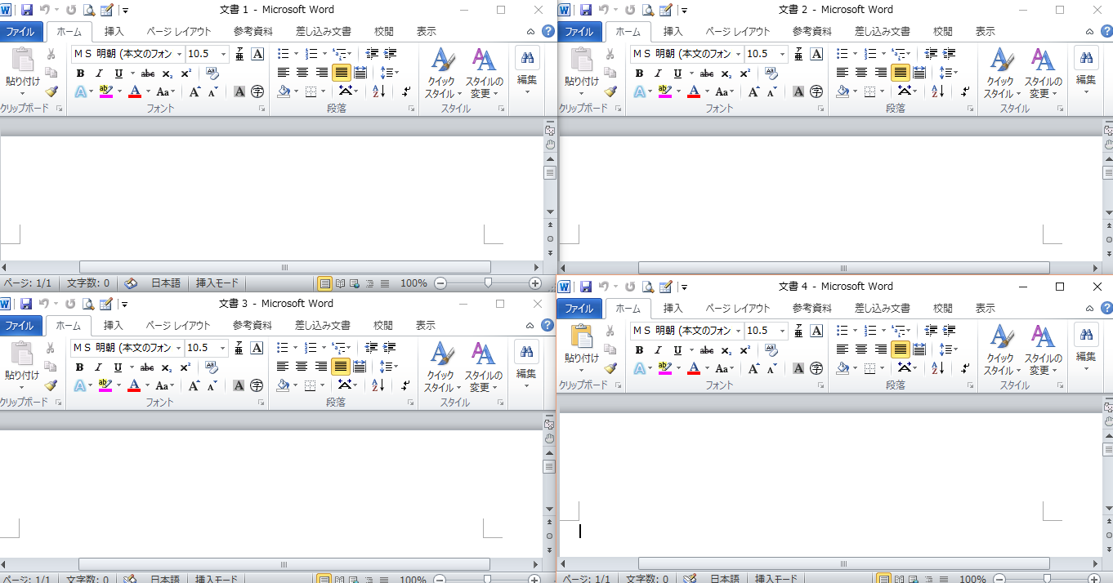Image resolution: width=1113 pixels, height=583 pixels.
Task: Open the borders dropdown arrow in 文書 2
Action: [x=883, y=91]
